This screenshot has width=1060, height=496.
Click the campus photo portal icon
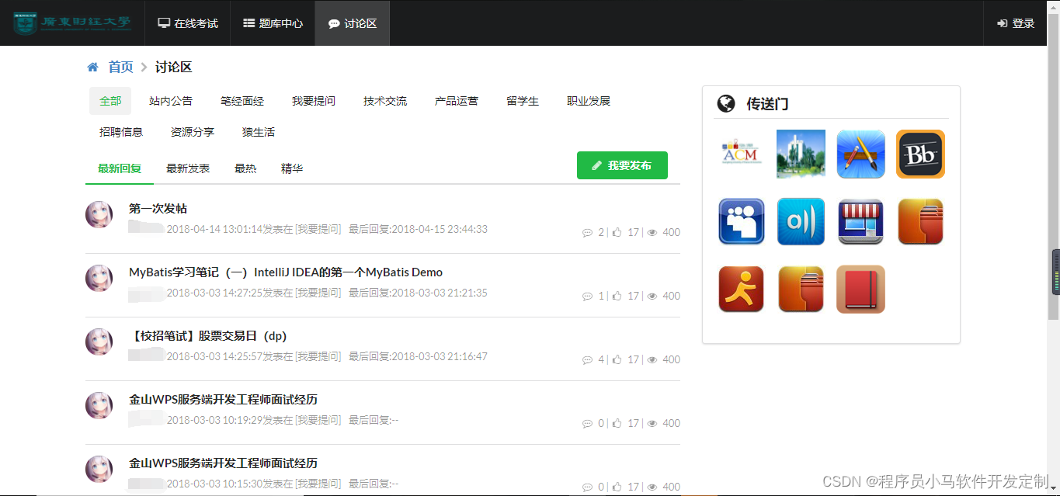pos(801,154)
